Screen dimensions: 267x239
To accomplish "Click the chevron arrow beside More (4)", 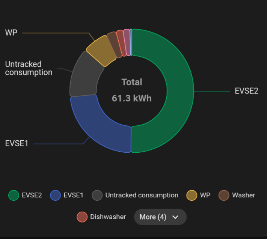I will click(x=175, y=217).
